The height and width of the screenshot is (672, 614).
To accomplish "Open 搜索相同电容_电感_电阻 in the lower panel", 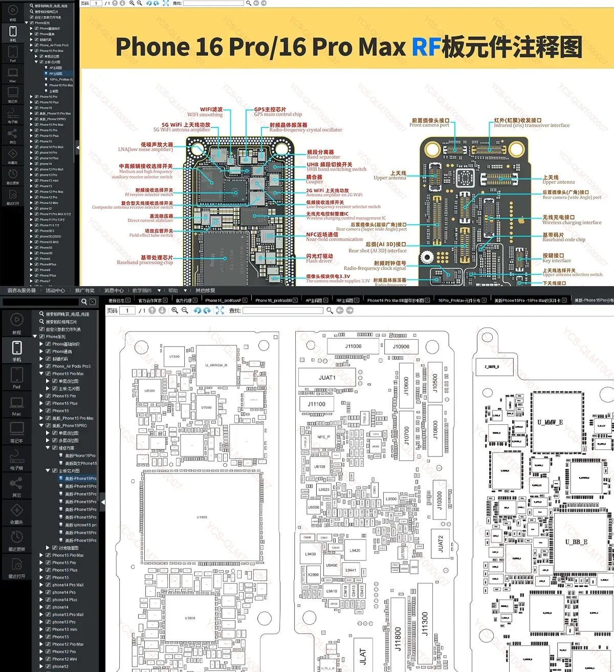I will click(68, 314).
